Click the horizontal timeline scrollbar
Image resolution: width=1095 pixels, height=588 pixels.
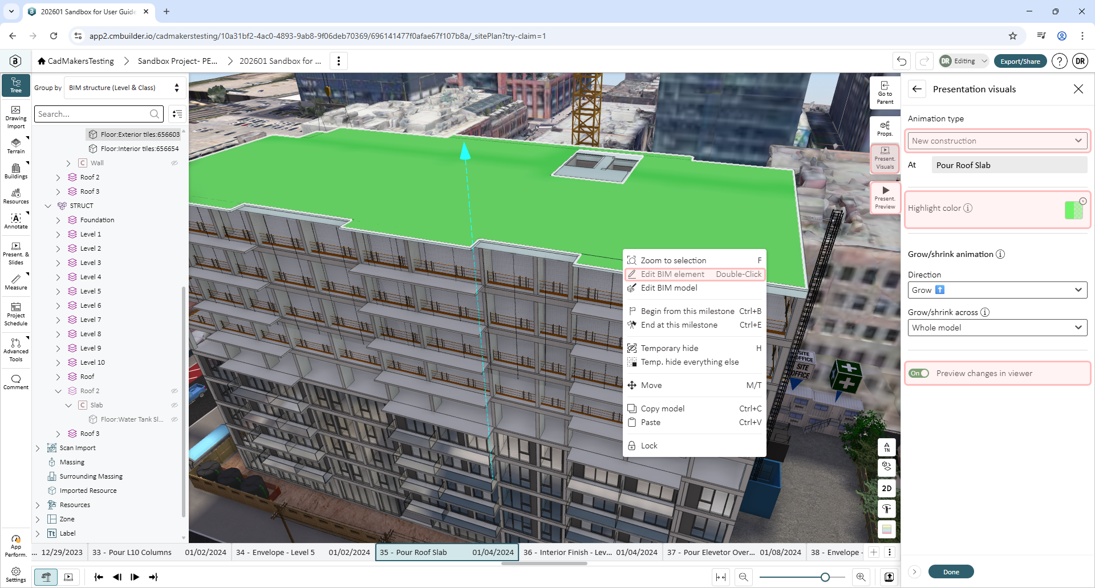click(x=544, y=563)
